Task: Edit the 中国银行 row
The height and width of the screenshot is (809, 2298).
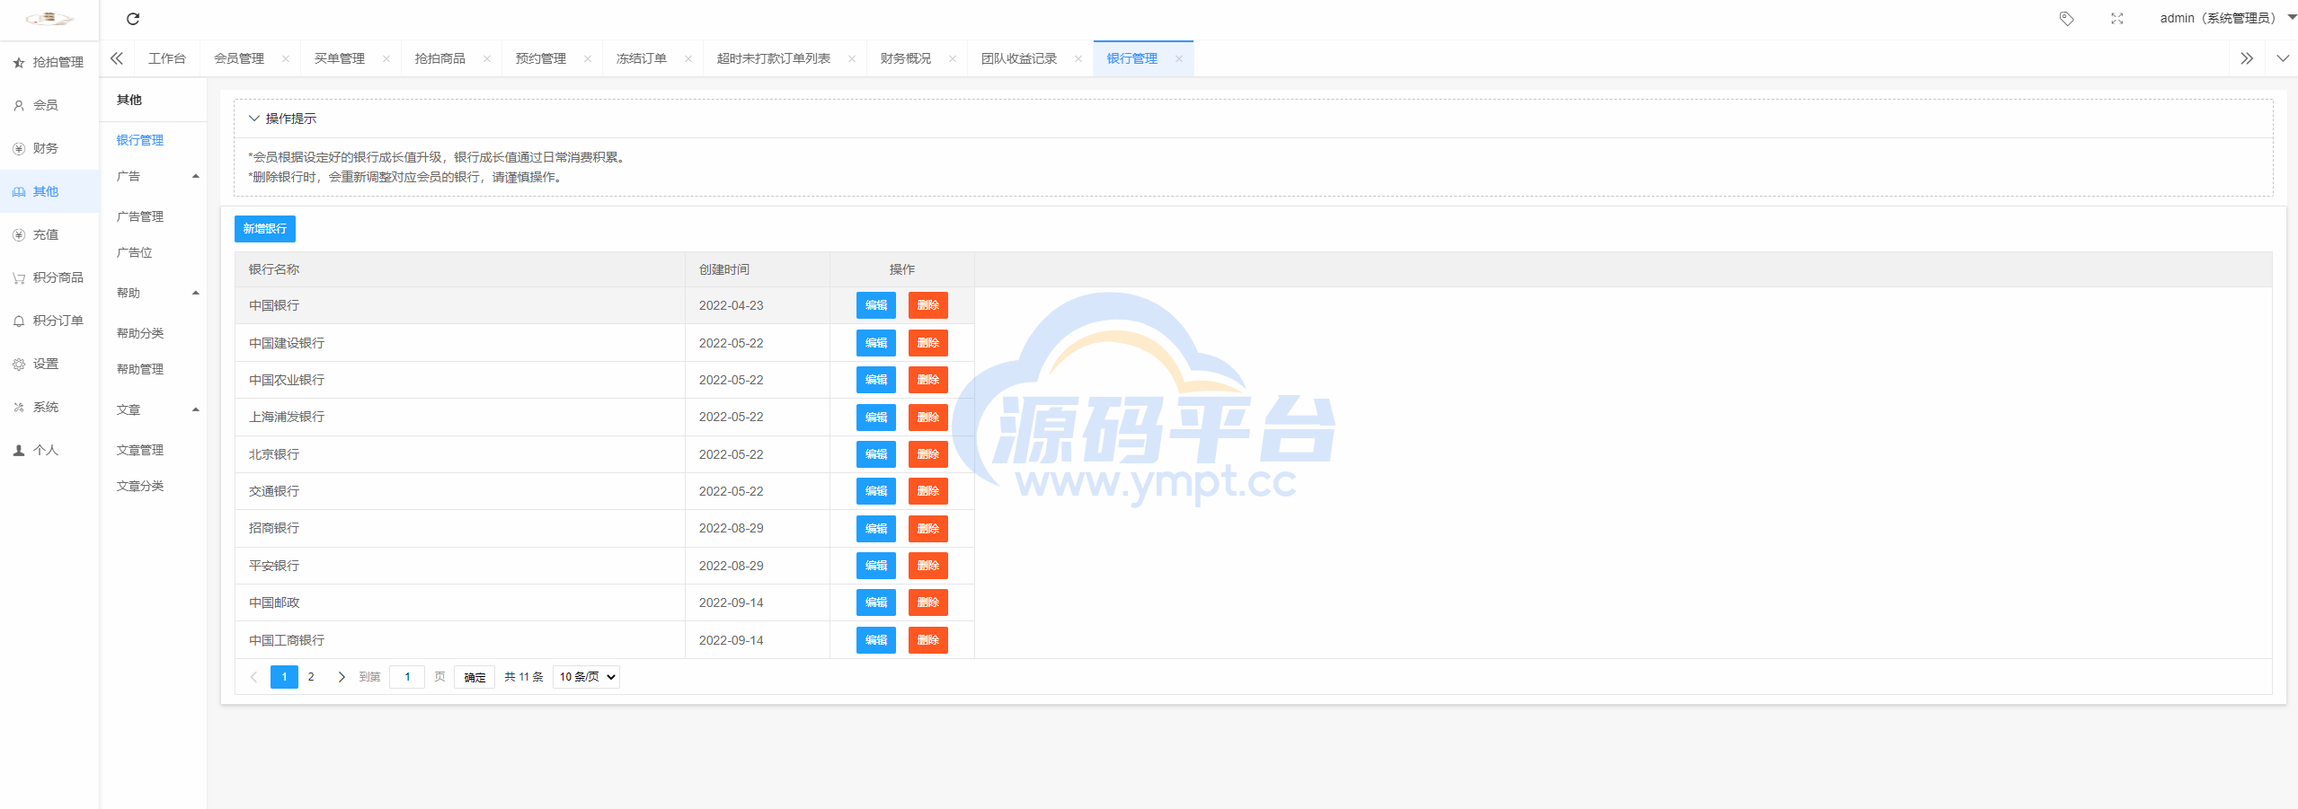Action: (x=876, y=305)
